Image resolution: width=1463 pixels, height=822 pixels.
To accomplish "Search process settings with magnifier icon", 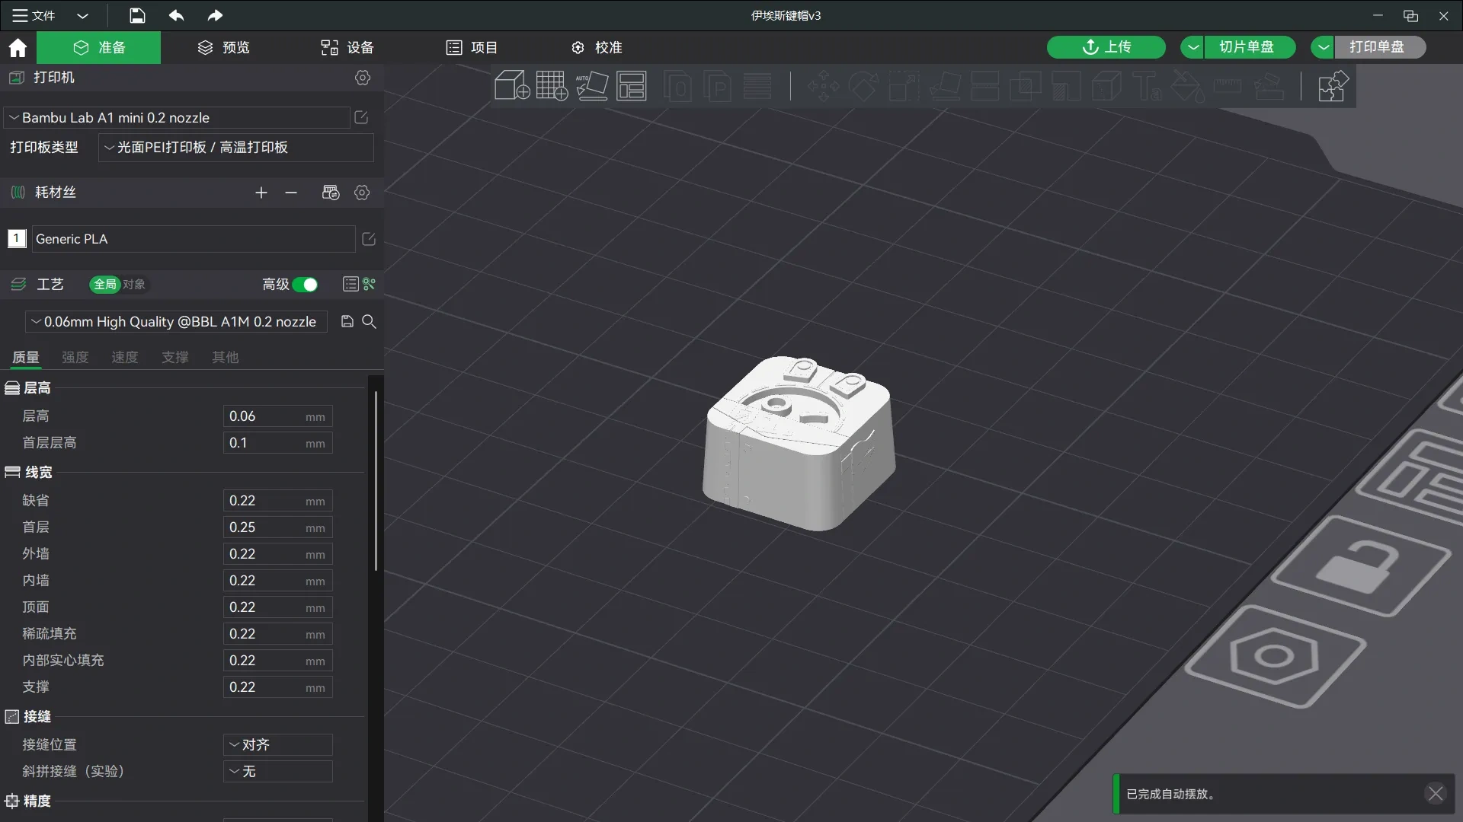I will (x=369, y=321).
